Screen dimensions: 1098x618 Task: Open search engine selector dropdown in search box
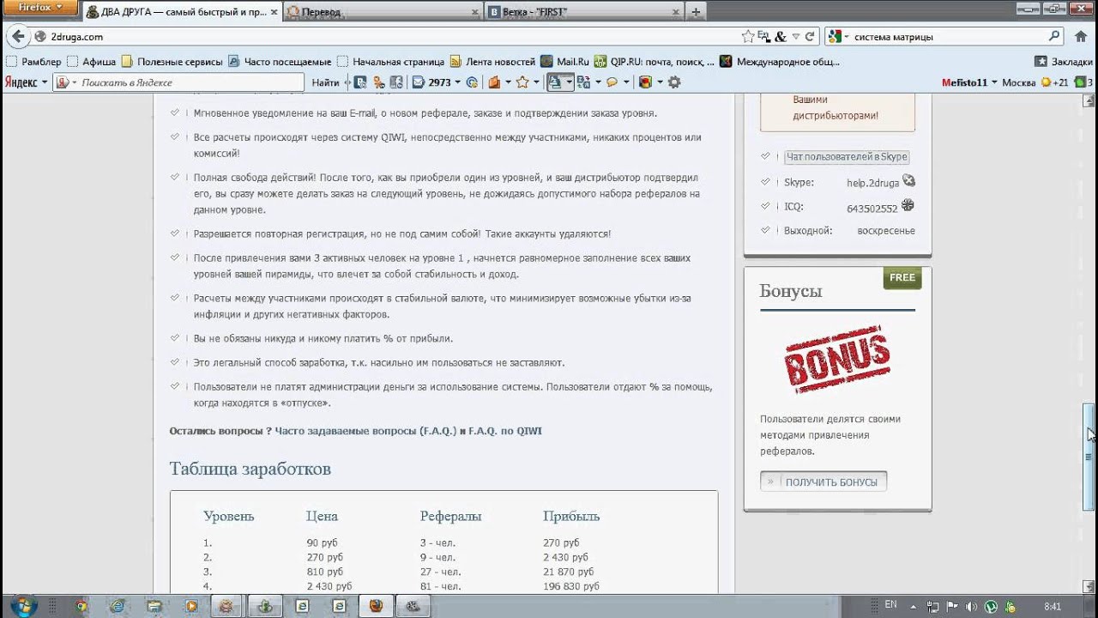click(839, 37)
